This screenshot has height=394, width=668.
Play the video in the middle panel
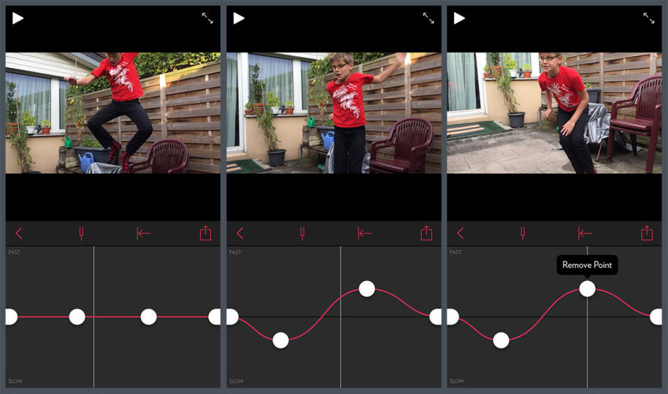pyautogui.click(x=239, y=18)
